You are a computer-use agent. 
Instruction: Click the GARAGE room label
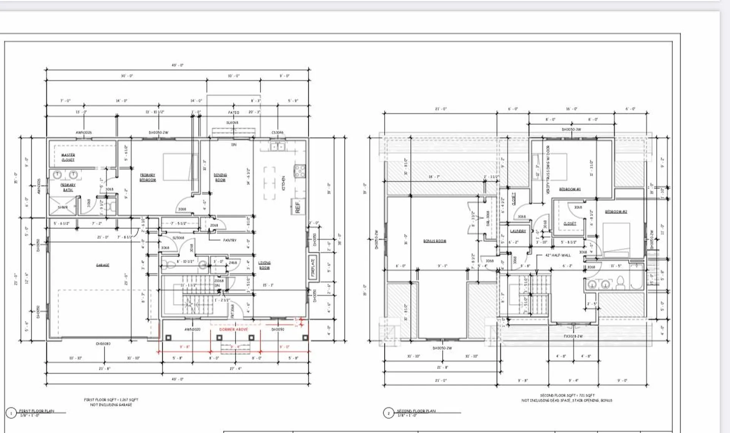103,265
